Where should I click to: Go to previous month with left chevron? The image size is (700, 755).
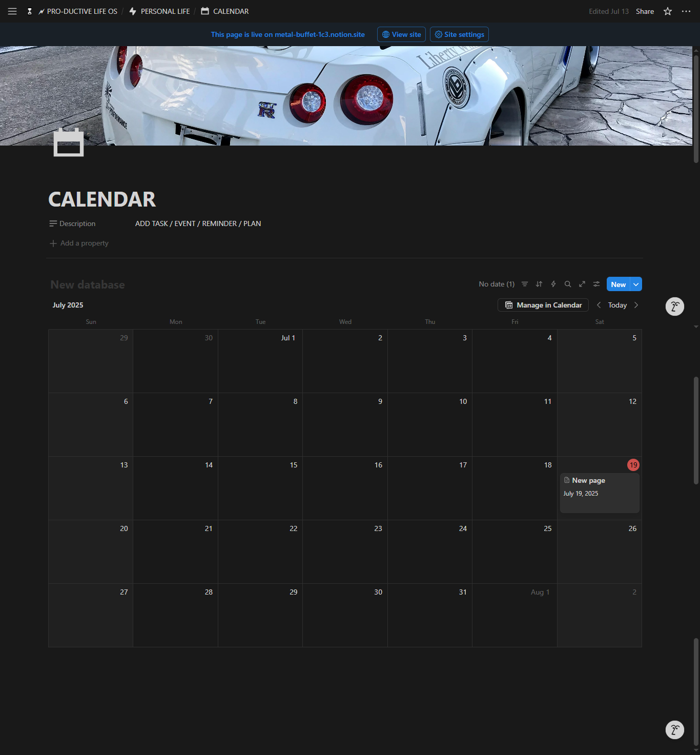pyautogui.click(x=599, y=305)
